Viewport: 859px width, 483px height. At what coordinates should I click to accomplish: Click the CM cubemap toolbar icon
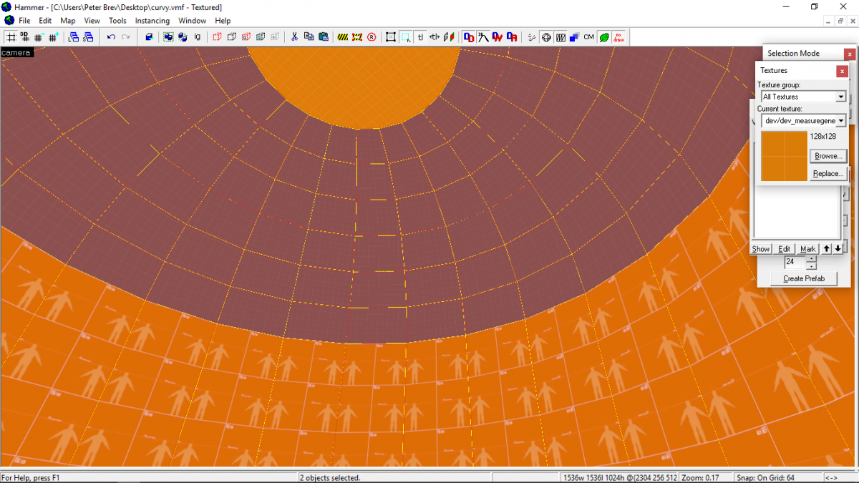click(589, 36)
